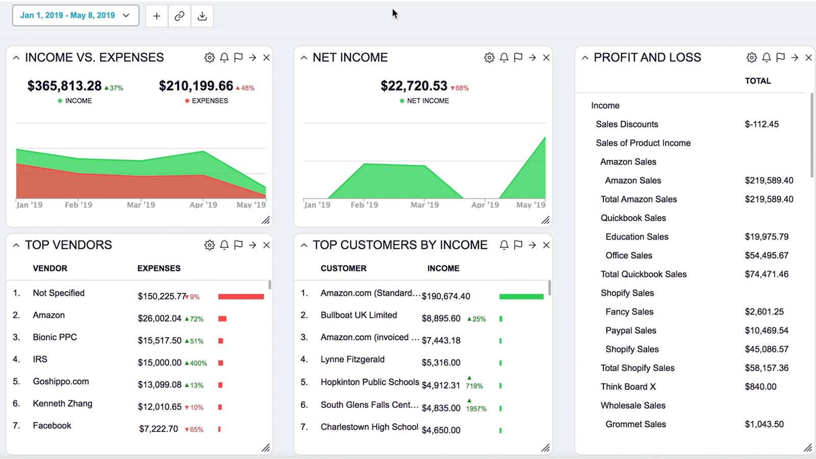Copy the dashboard share link icon
Viewport: 816px width, 459px height.
(x=179, y=16)
